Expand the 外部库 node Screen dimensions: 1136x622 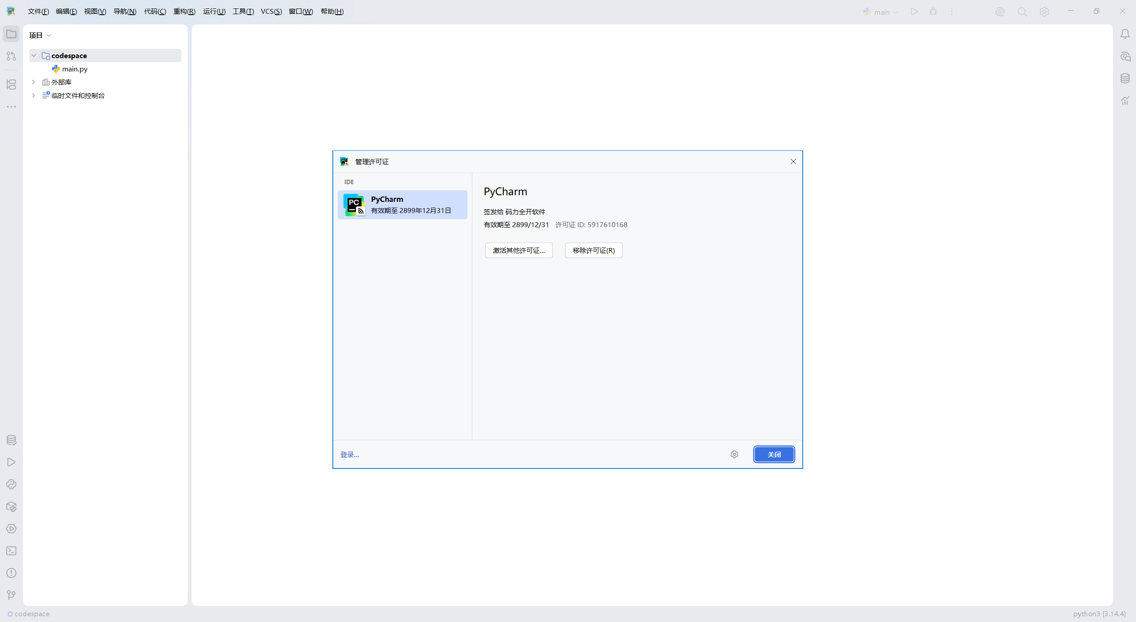pyautogui.click(x=34, y=82)
